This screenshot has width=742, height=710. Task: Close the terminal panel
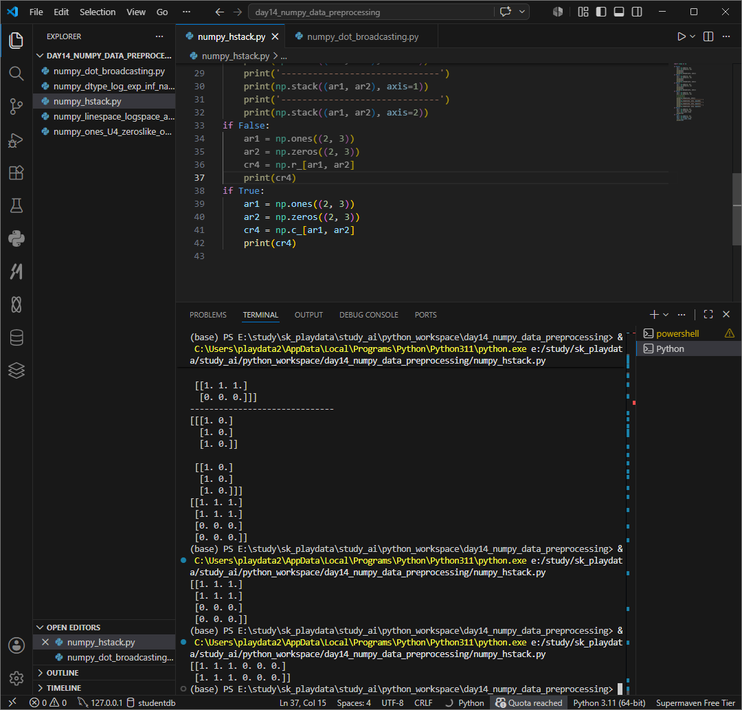[726, 314]
